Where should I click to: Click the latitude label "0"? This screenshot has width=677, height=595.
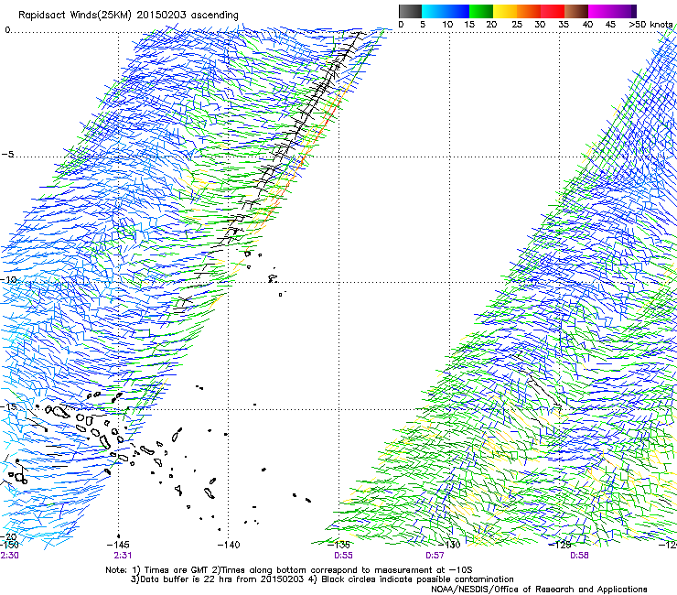(7, 30)
